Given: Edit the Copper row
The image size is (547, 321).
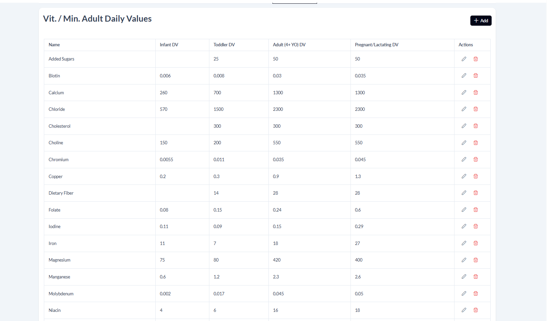Looking at the screenshot, I should tap(464, 176).
